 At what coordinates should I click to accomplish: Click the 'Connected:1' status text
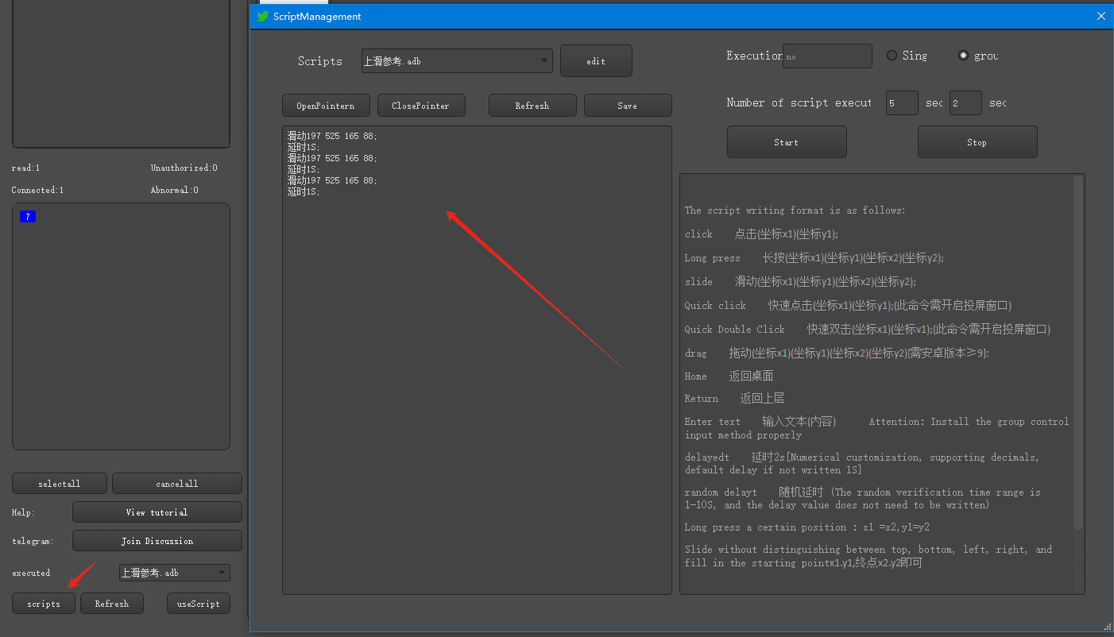[37, 191]
